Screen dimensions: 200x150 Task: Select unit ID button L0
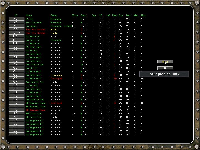tap(17, 124)
